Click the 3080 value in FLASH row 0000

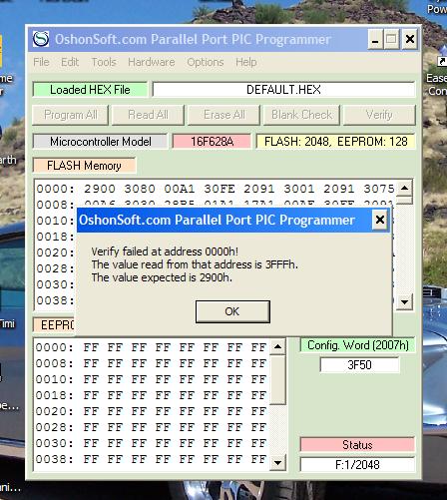click(x=140, y=189)
